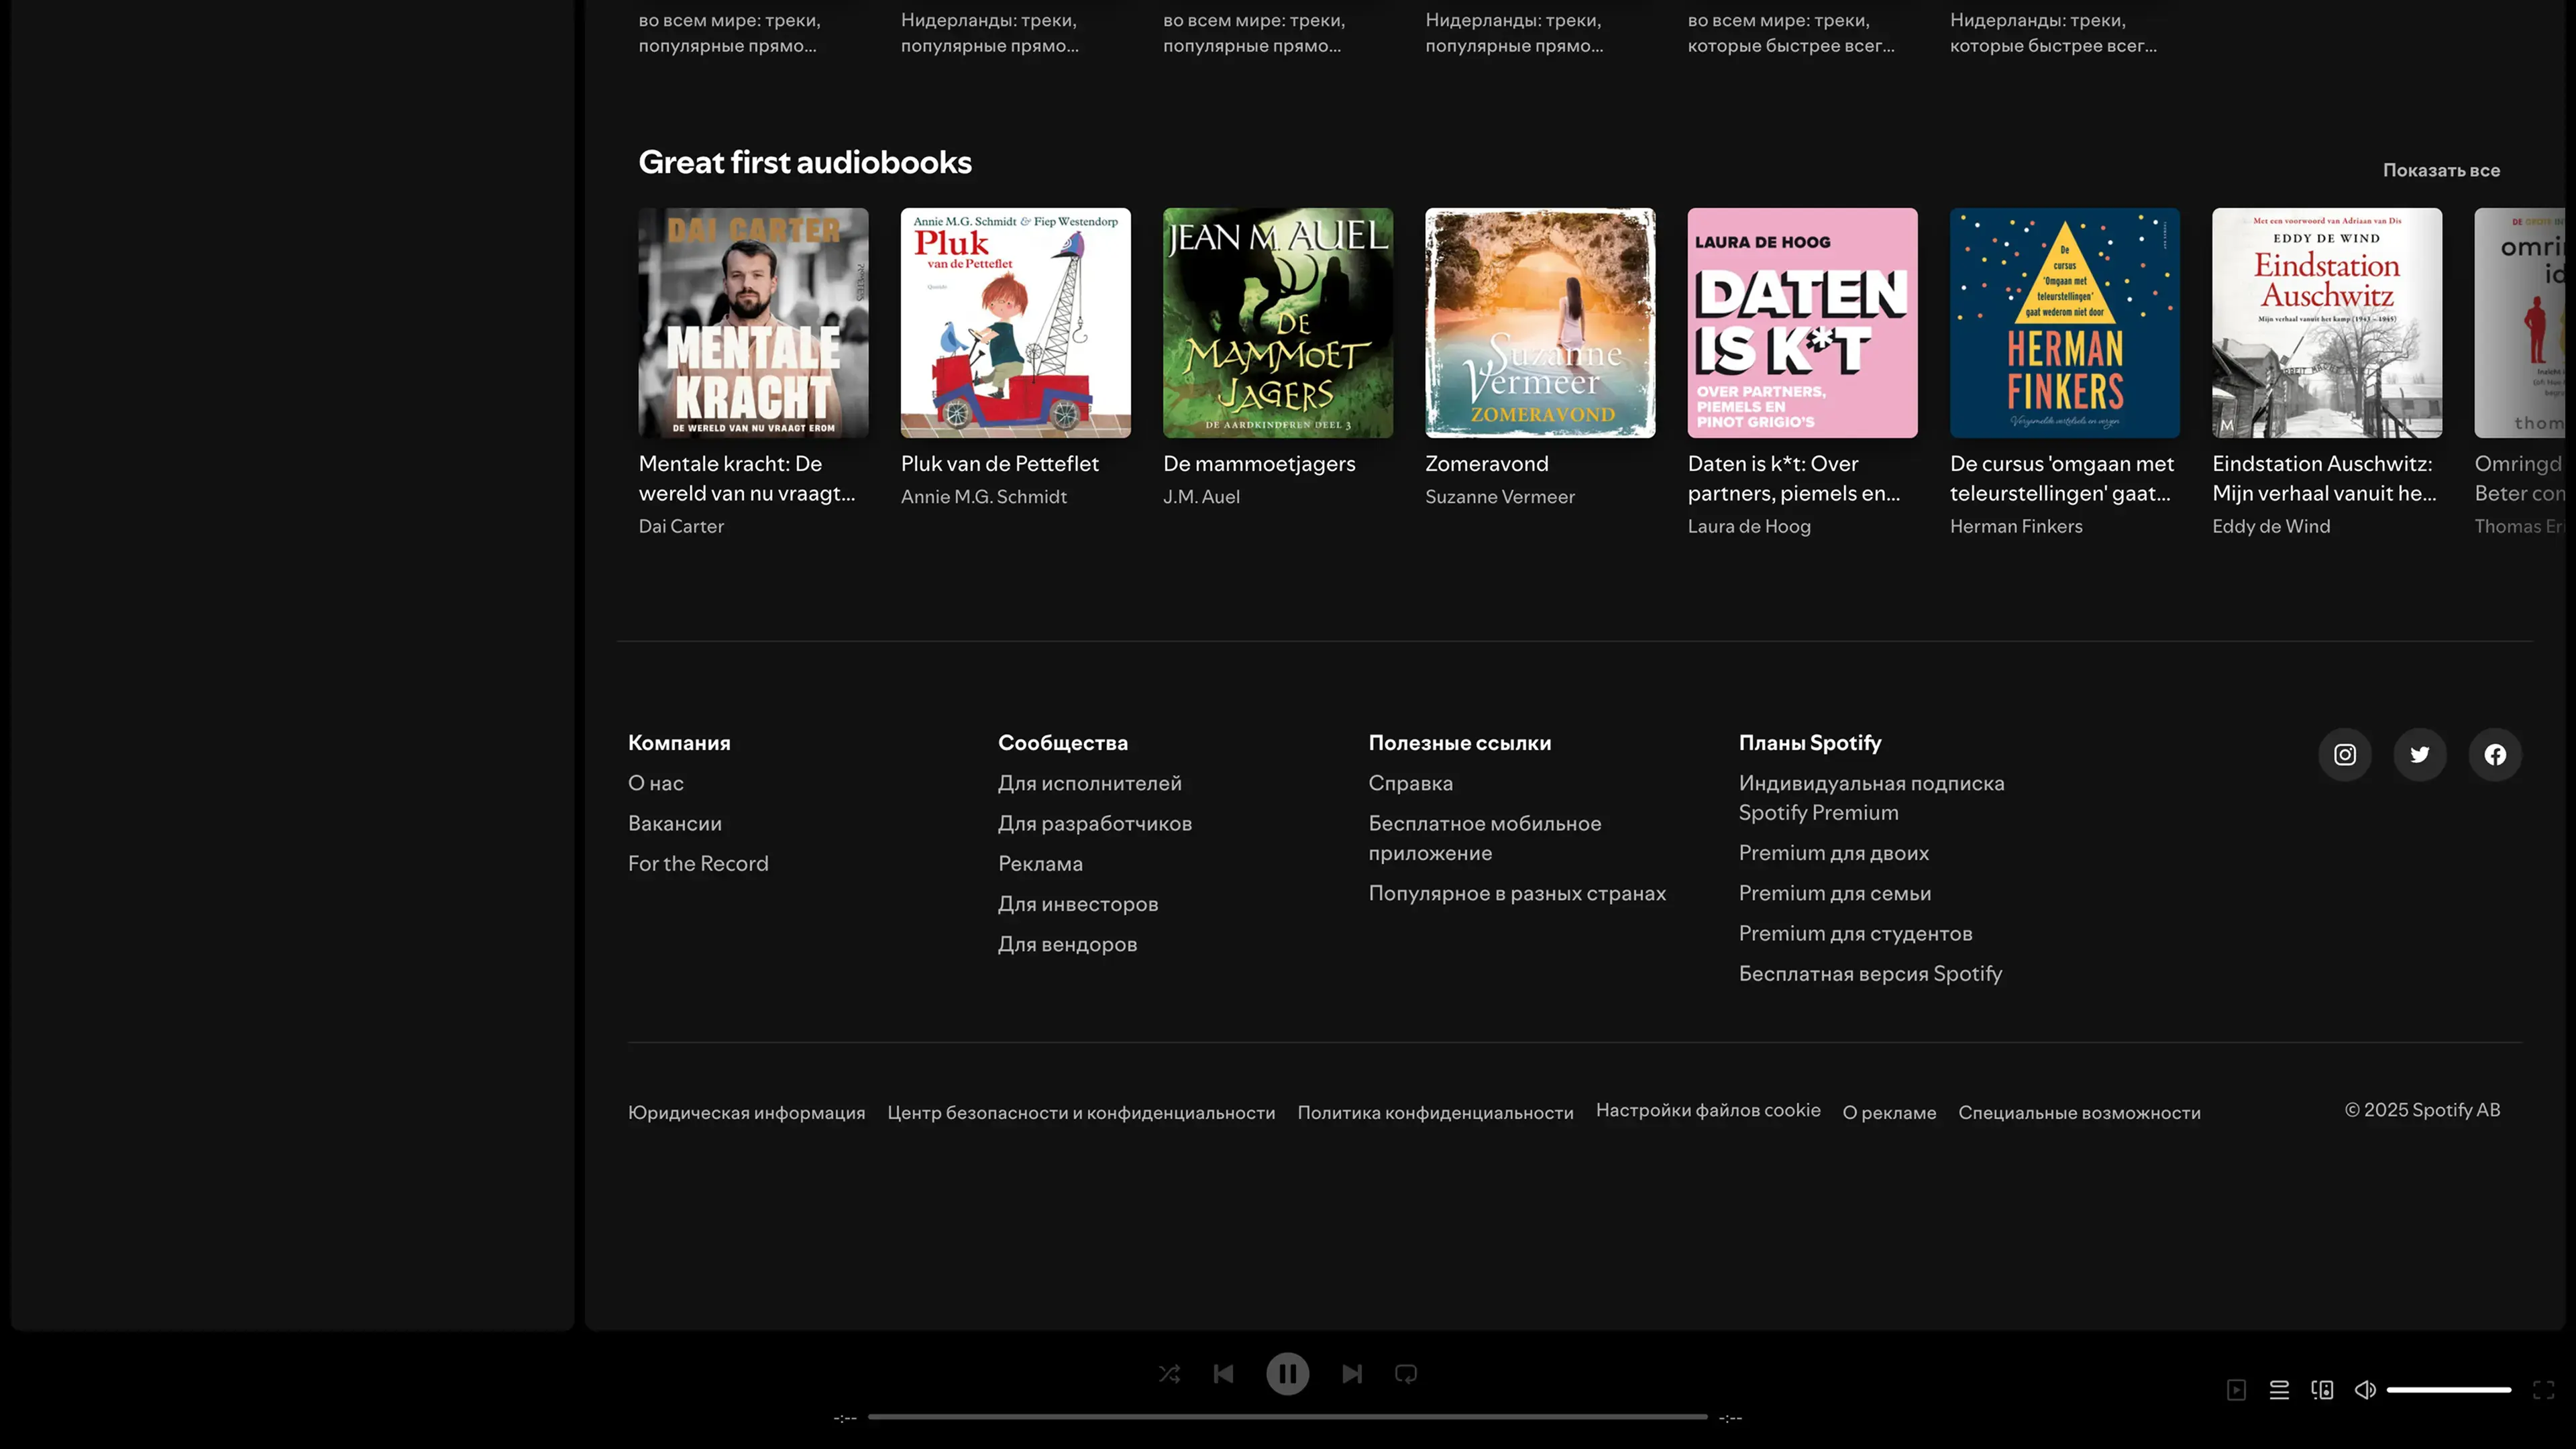Toggle shuffle playback
Viewport: 2576px width, 1449px height.
coord(1169,1374)
